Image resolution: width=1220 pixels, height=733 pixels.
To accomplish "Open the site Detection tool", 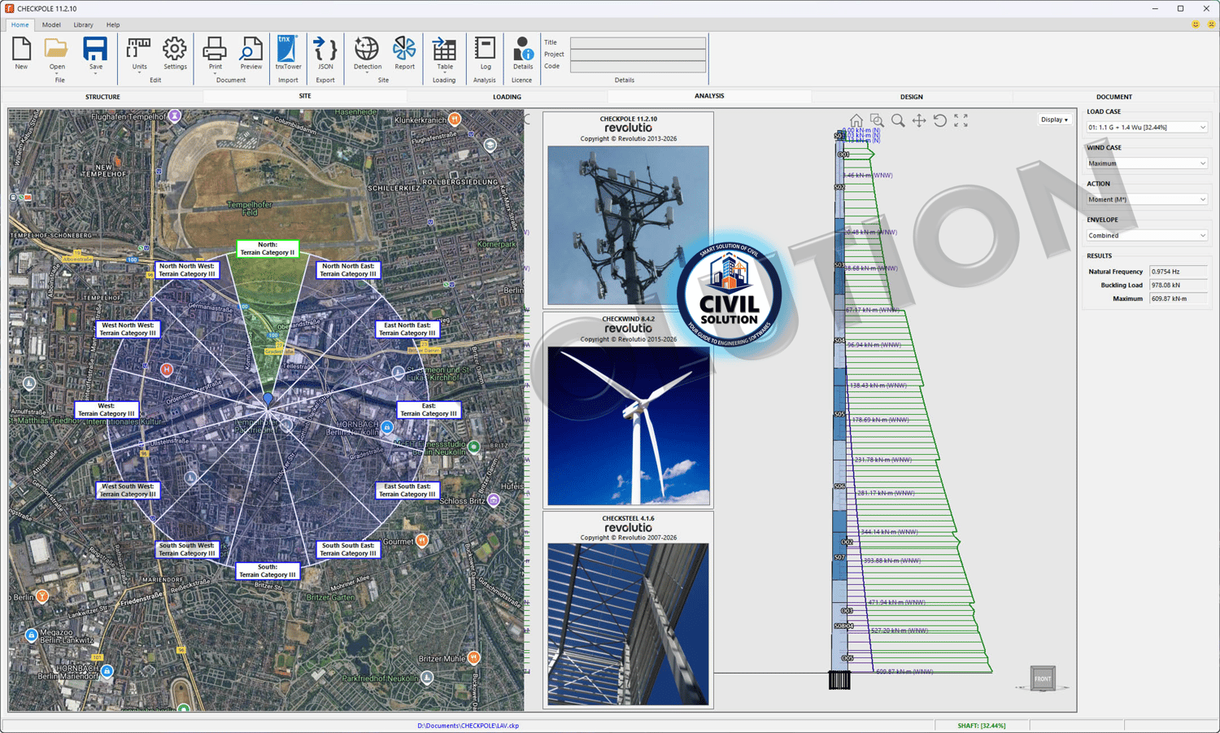I will [x=367, y=54].
